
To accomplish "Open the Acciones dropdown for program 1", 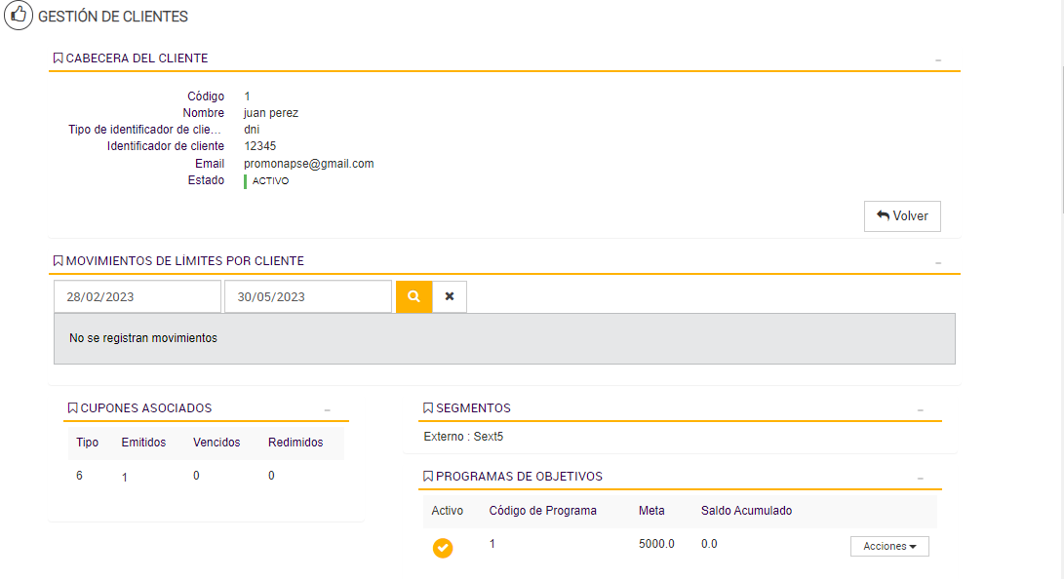I will pos(889,547).
